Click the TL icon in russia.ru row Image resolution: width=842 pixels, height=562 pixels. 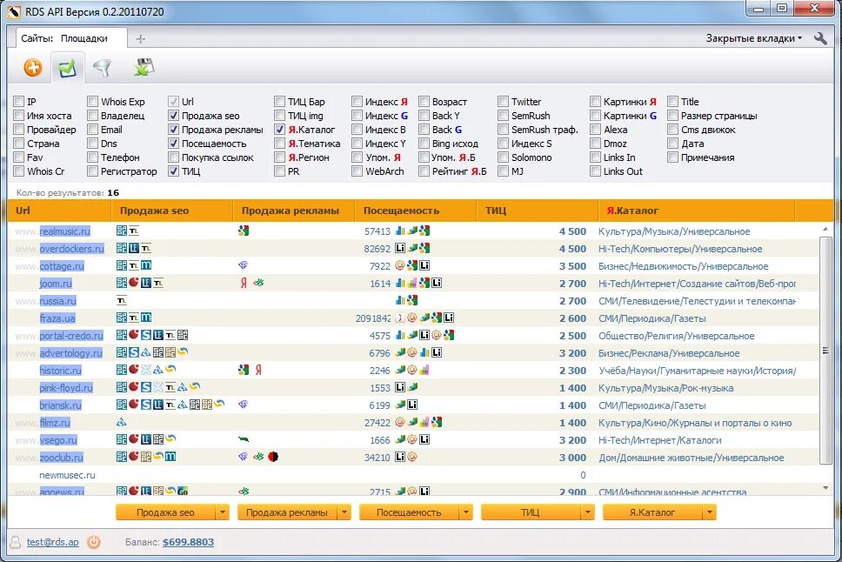click(x=122, y=301)
